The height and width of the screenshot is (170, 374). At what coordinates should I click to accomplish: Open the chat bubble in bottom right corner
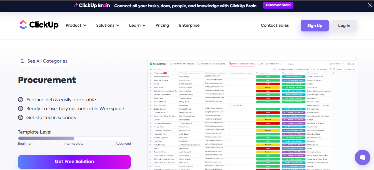coord(362,157)
